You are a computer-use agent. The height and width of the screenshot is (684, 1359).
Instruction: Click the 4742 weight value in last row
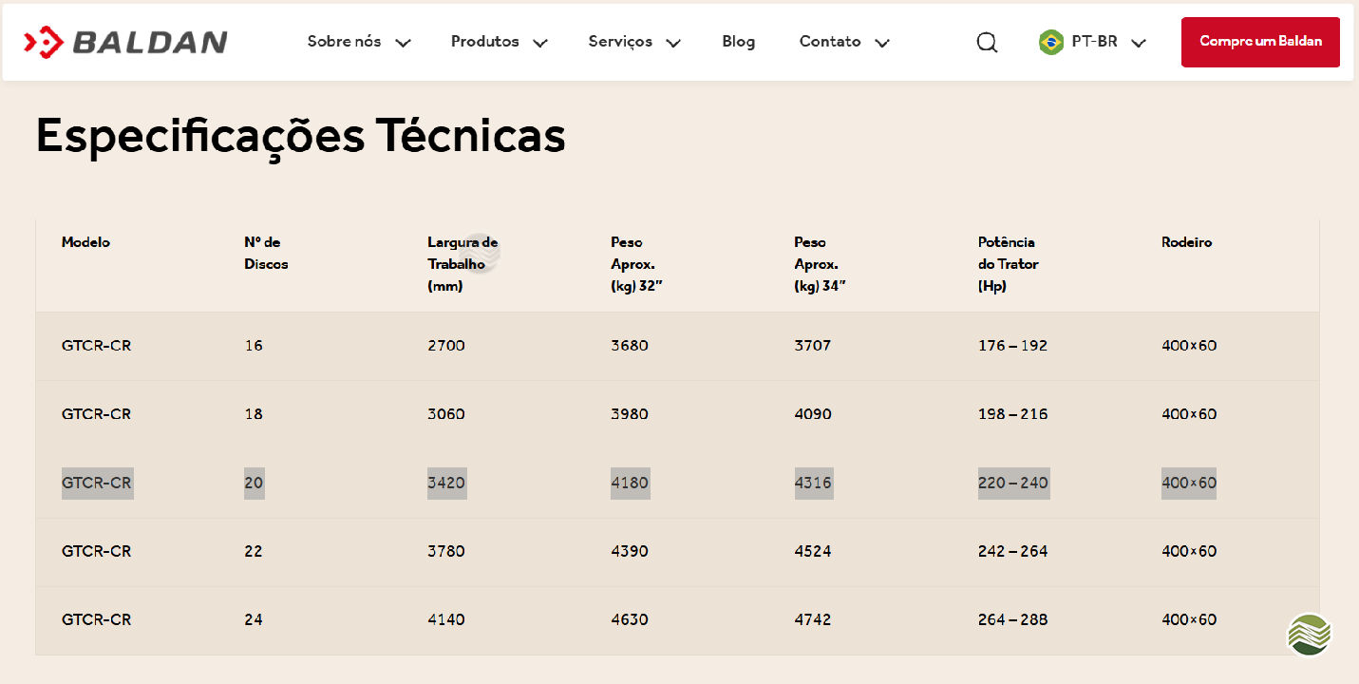812,619
